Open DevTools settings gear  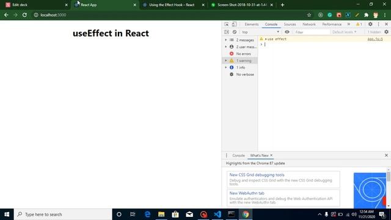[x=370, y=24]
